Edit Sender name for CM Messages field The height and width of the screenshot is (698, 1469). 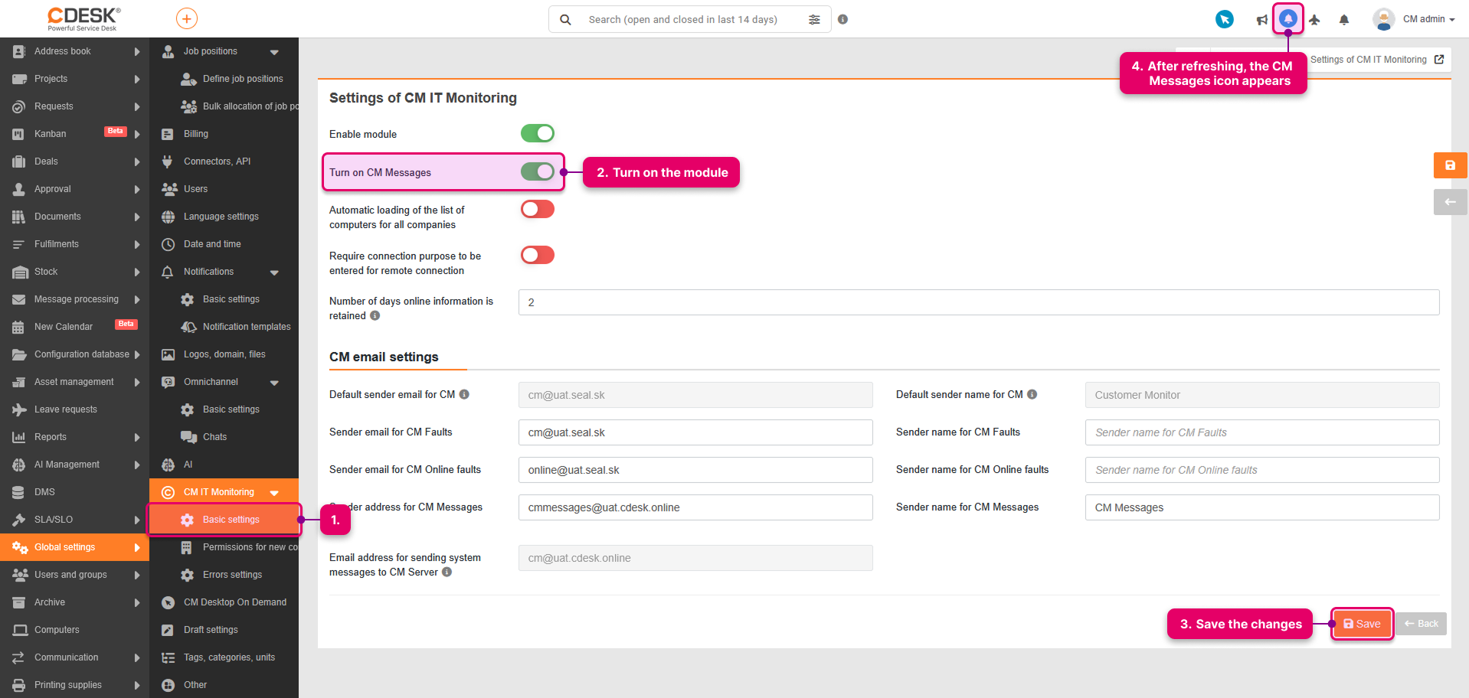[1262, 507]
